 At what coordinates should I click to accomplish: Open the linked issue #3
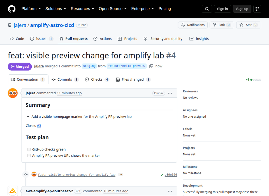(39, 126)
